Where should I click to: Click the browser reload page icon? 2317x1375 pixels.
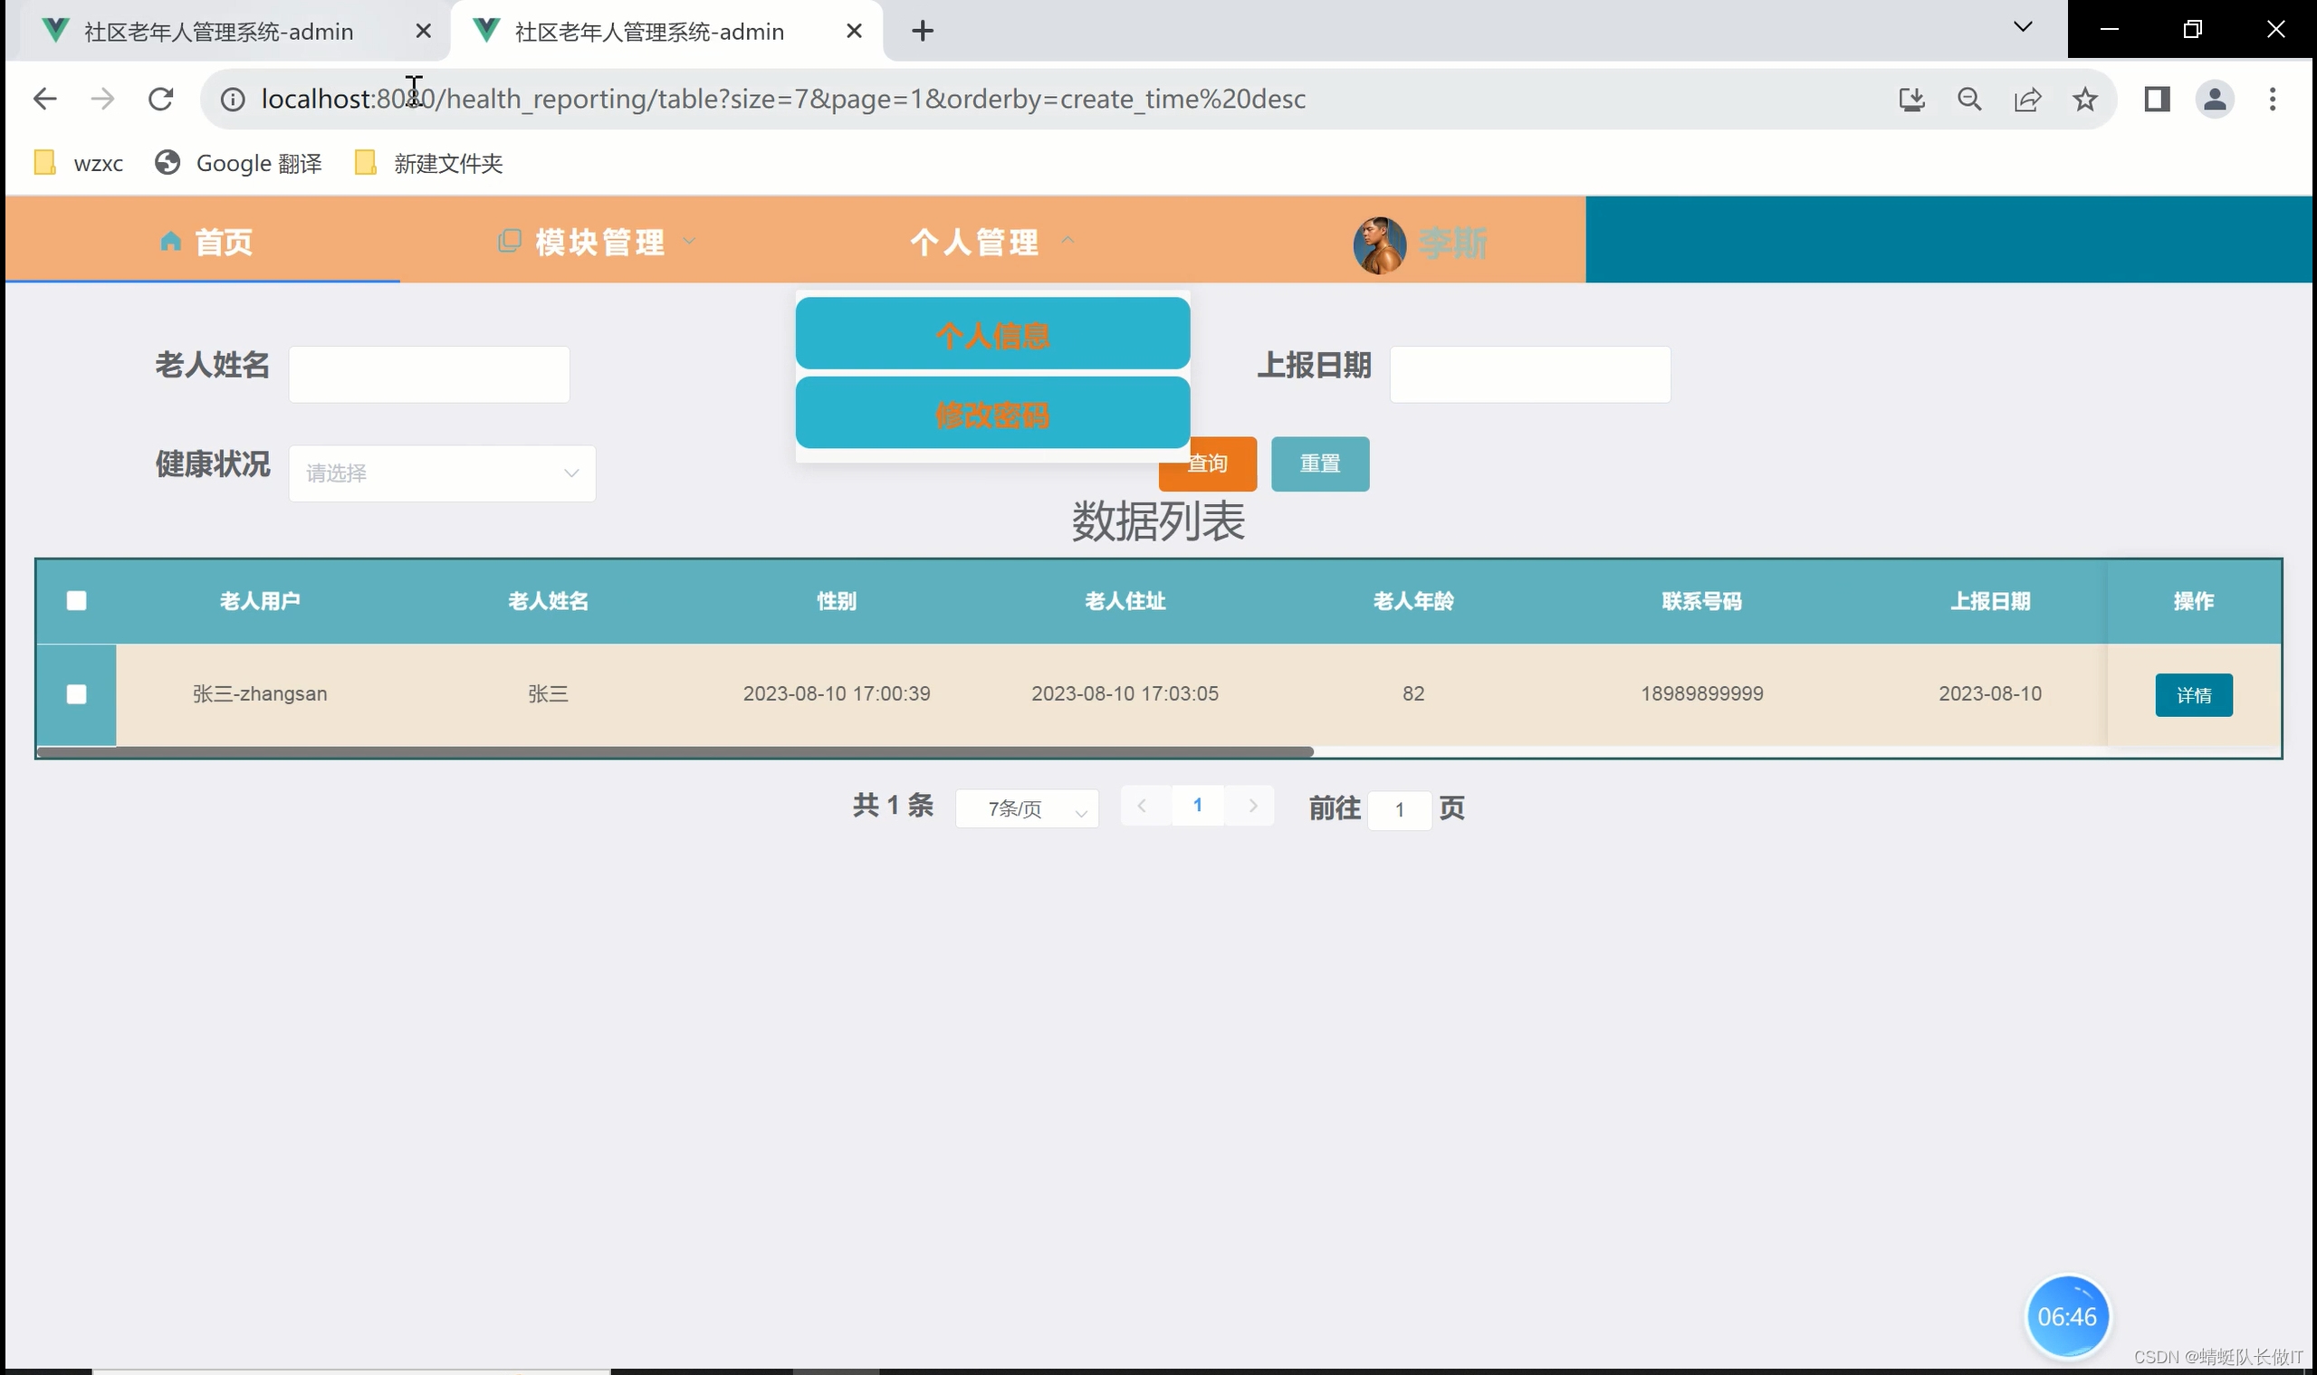(x=161, y=98)
